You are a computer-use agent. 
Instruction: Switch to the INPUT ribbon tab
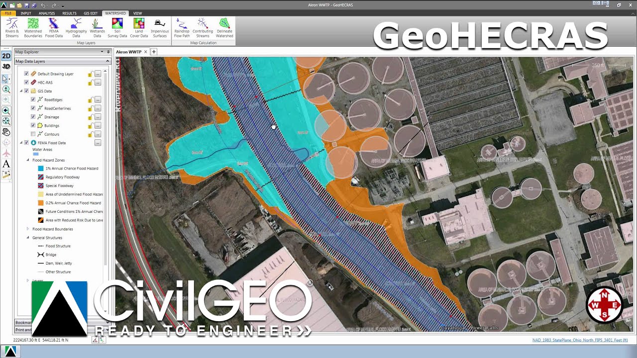tap(26, 13)
